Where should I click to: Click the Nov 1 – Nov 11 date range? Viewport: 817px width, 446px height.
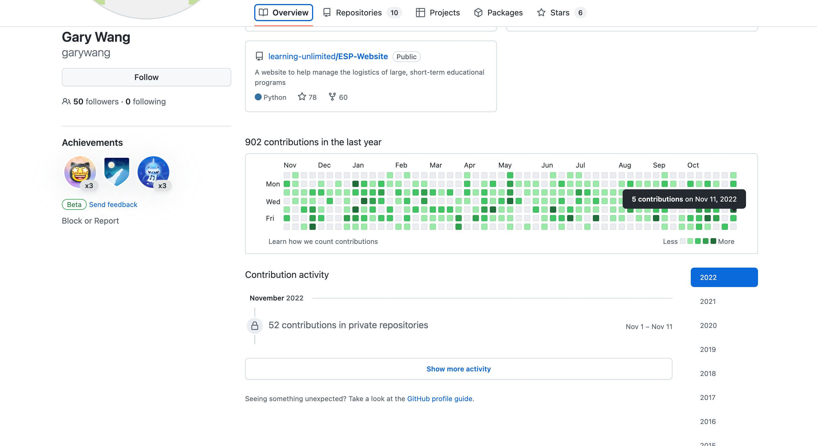tap(649, 326)
